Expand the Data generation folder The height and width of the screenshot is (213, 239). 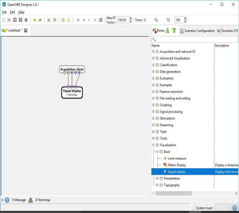pos(153,72)
